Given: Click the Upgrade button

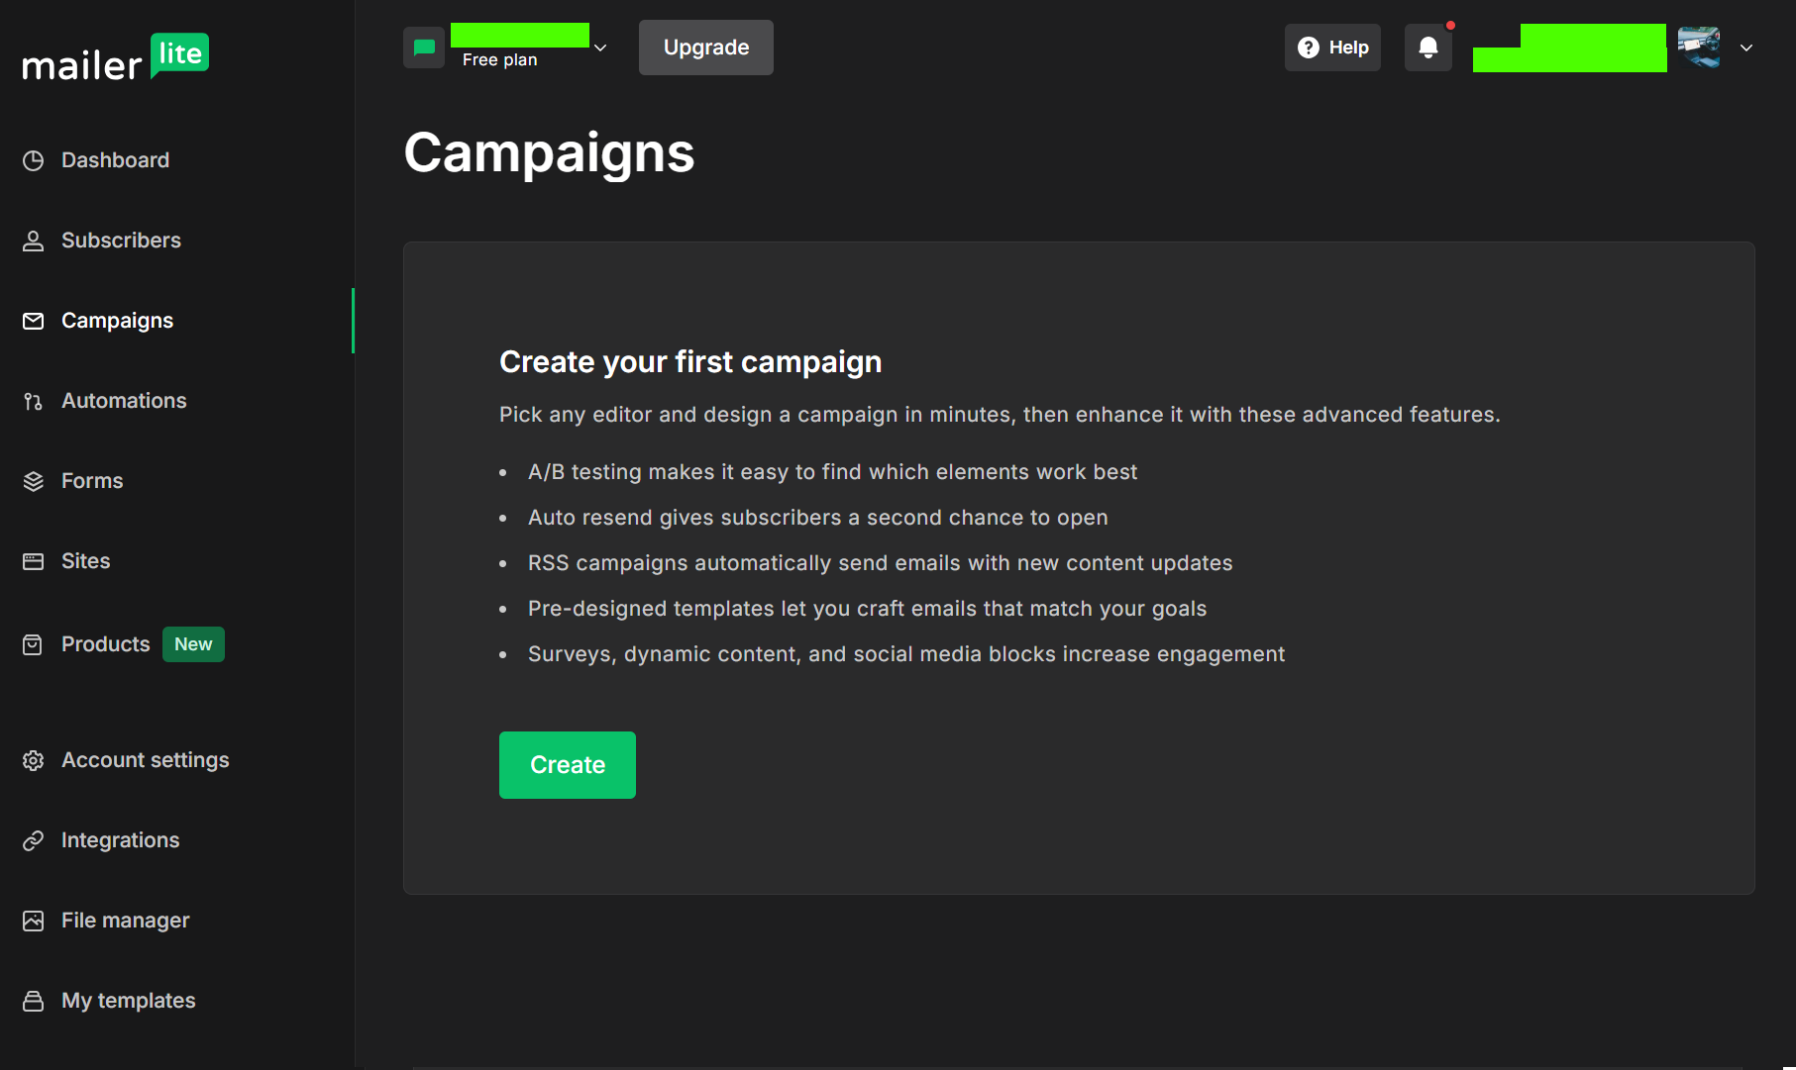Looking at the screenshot, I should [705, 47].
